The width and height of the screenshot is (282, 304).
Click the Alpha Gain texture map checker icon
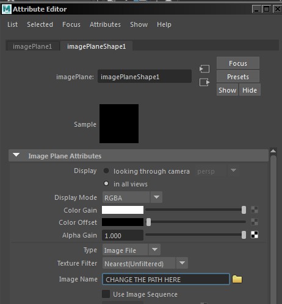pos(255,235)
